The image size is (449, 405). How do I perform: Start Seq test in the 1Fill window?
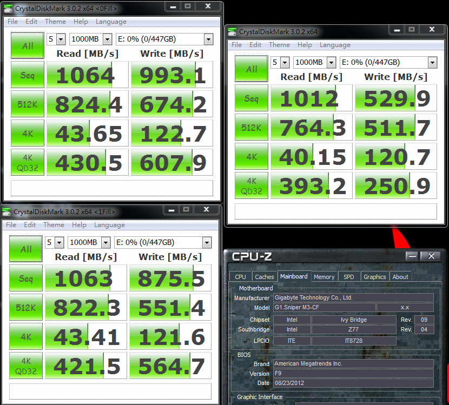26,278
